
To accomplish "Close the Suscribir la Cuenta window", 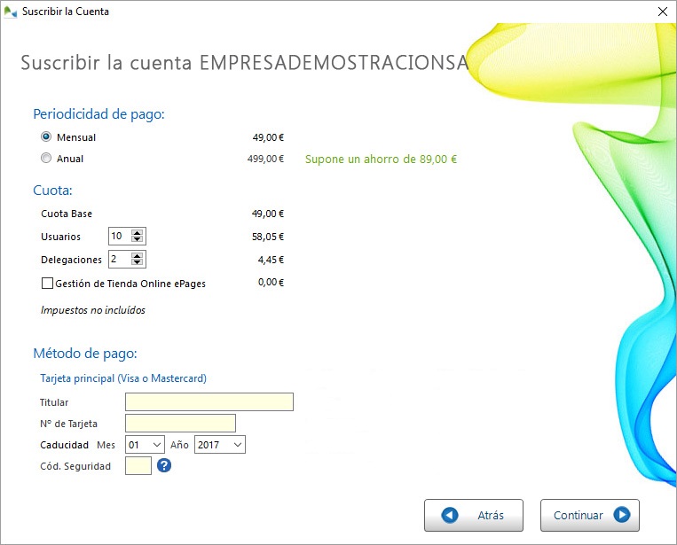I will pyautogui.click(x=662, y=12).
